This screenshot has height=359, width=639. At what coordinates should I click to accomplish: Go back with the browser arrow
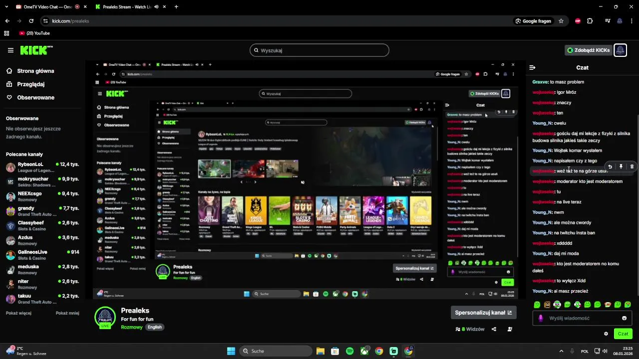pos(7,21)
